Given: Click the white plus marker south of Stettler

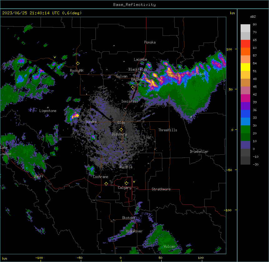Looking at the screenshot, I should [191, 117].
